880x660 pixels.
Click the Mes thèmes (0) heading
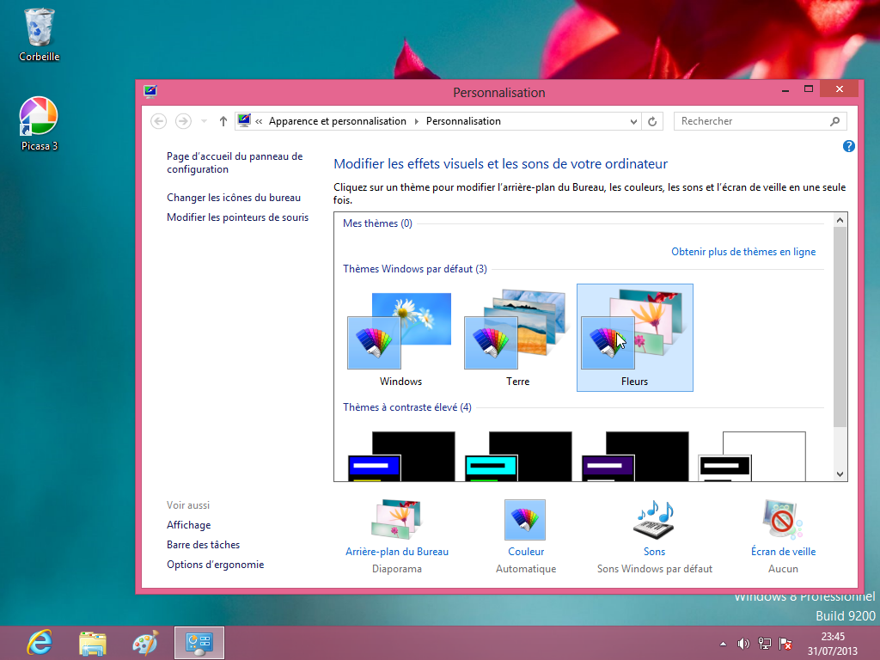point(378,223)
